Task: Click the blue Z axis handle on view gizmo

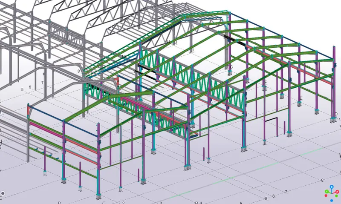Action: [x=332, y=187]
